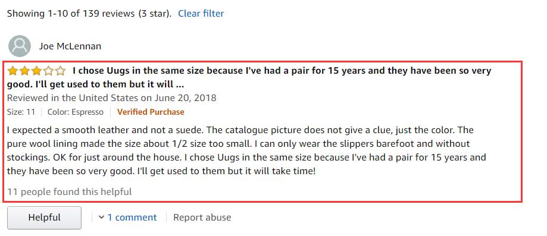Open Joe McLennan's reviewer profile name
Viewport: 547px width, 236px height.
70,46
